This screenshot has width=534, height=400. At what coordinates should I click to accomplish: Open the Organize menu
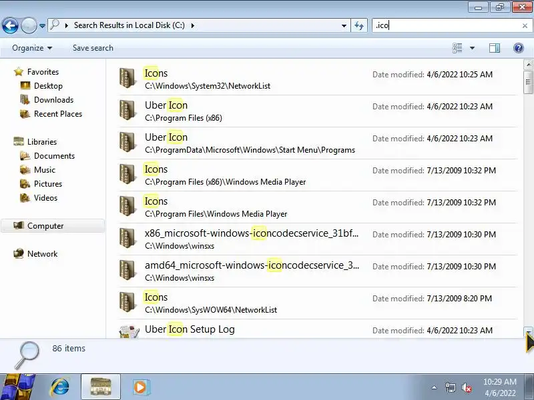[x=32, y=48]
